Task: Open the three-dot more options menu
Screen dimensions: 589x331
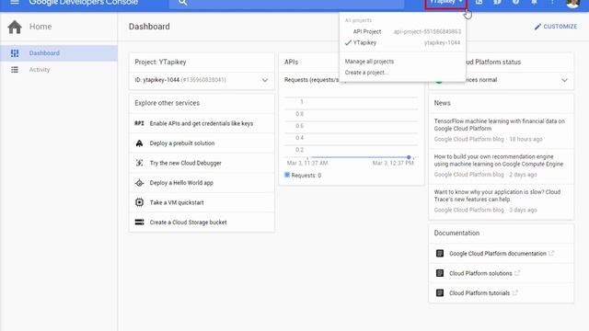Action: point(552,2)
